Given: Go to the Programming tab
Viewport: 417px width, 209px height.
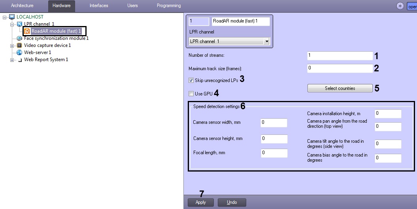Looking at the screenshot, I should 169,6.
